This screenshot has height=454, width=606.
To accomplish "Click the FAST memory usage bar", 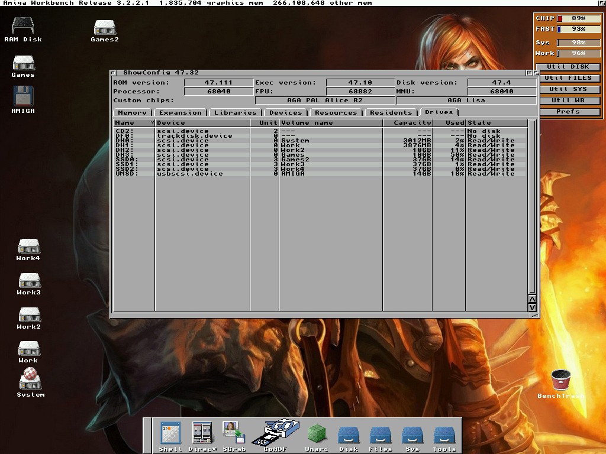I will click(x=579, y=29).
